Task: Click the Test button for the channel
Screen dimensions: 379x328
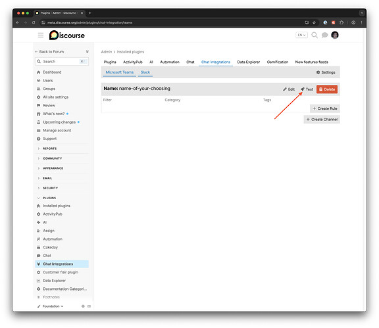Action: (x=307, y=89)
